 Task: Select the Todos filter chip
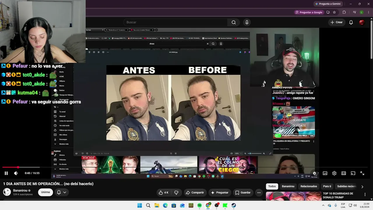(x=272, y=186)
